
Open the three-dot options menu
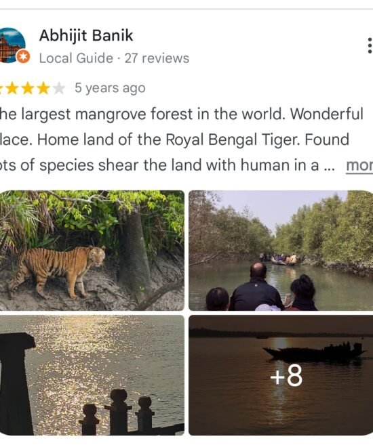[x=370, y=45]
